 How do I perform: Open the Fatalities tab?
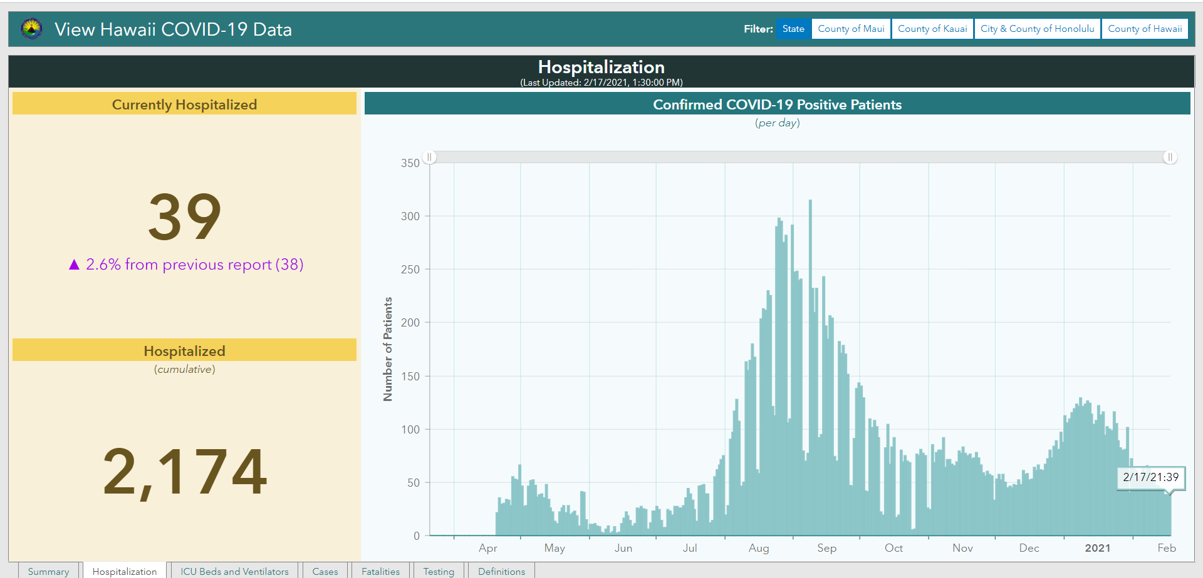pyautogui.click(x=380, y=570)
